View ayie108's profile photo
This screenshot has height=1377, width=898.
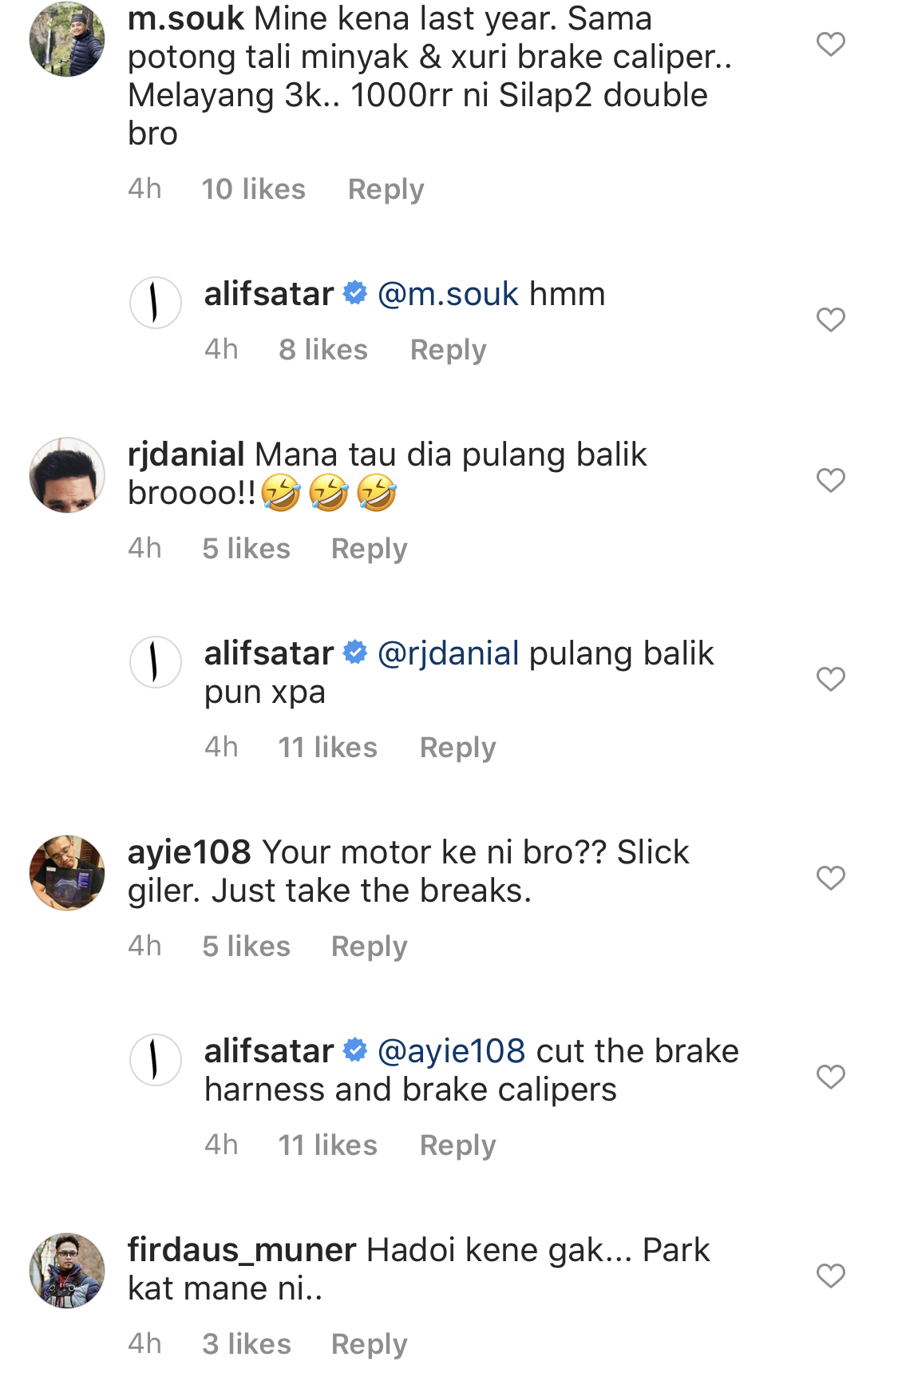point(67,873)
